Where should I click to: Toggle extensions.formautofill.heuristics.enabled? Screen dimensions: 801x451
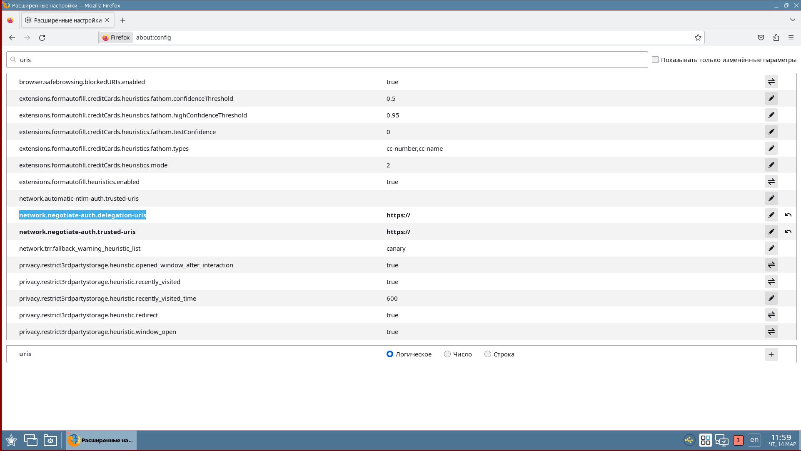(771, 182)
